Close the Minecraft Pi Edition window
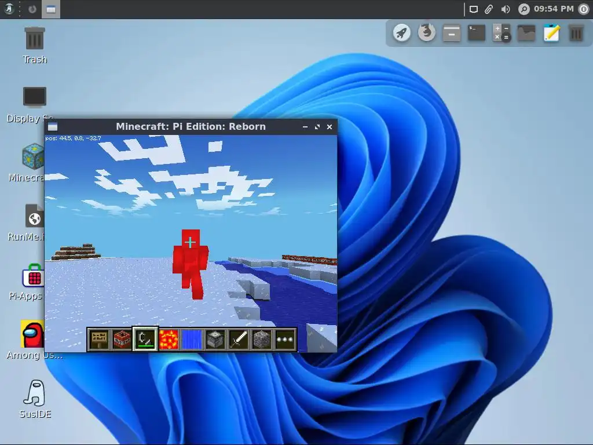The image size is (593, 445). pos(330,127)
